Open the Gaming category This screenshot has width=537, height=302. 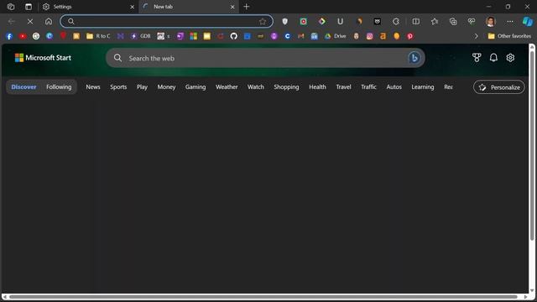pos(196,87)
